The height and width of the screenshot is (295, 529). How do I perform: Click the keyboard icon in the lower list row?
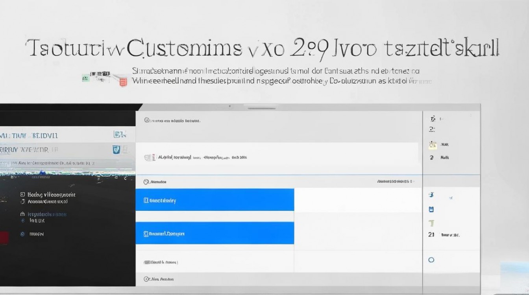tap(147, 262)
